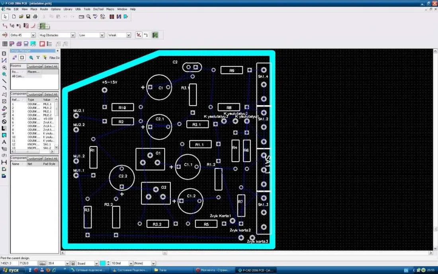Viewport: 438px width, 274px height.
Task: Select the manual route tool
Action: (x=5, y=26)
